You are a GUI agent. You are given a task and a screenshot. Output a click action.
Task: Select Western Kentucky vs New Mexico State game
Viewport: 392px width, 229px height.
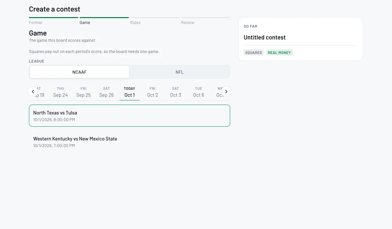point(130,142)
